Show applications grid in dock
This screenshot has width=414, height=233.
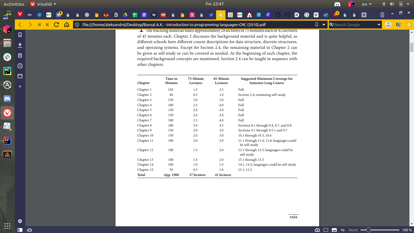point(7,226)
